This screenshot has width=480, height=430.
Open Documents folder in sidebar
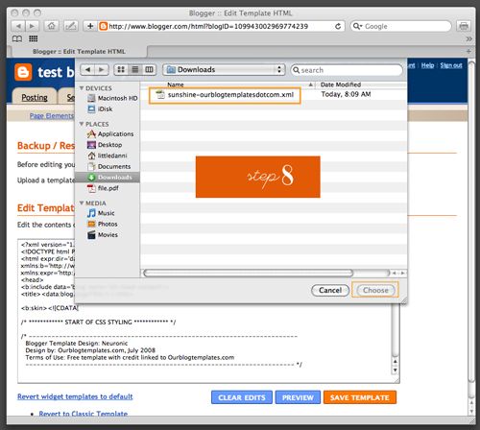pyautogui.click(x=108, y=166)
